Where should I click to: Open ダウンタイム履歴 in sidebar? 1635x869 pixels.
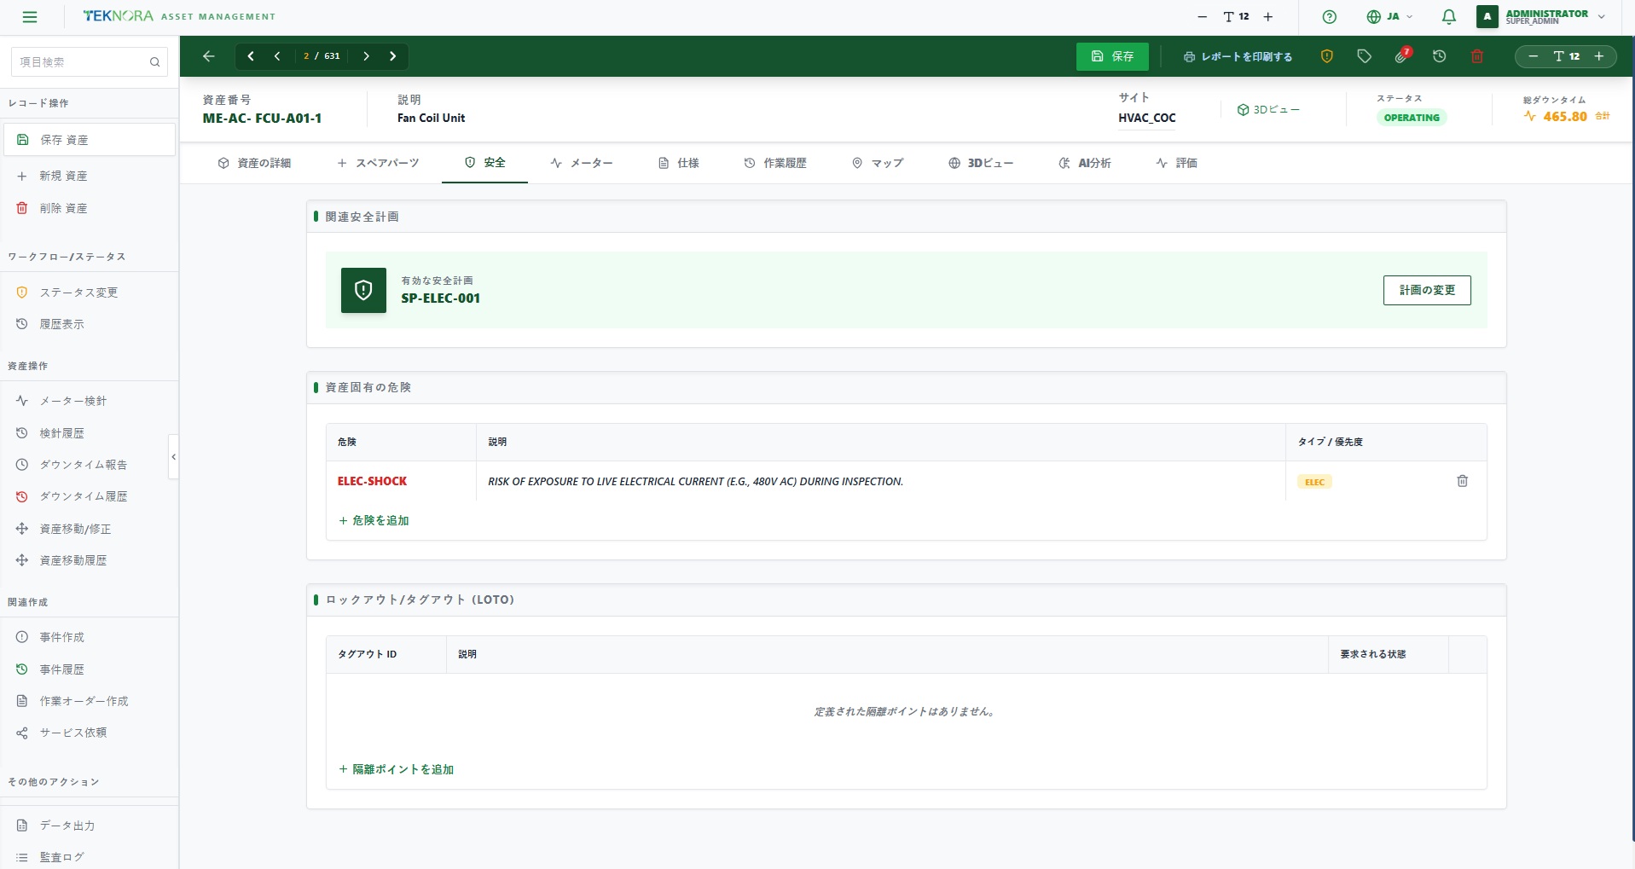tap(89, 496)
